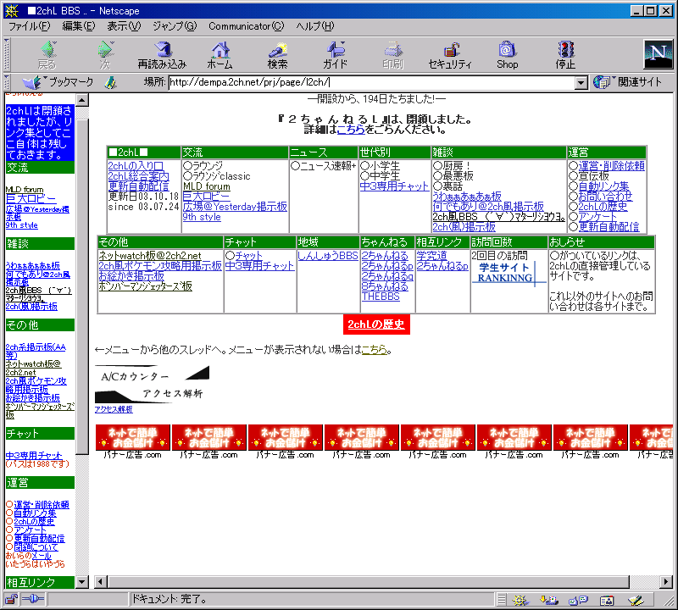Open Navigator from component bar icon
This screenshot has width=678, height=610.
pyautogui.click(x=520, y=600)
